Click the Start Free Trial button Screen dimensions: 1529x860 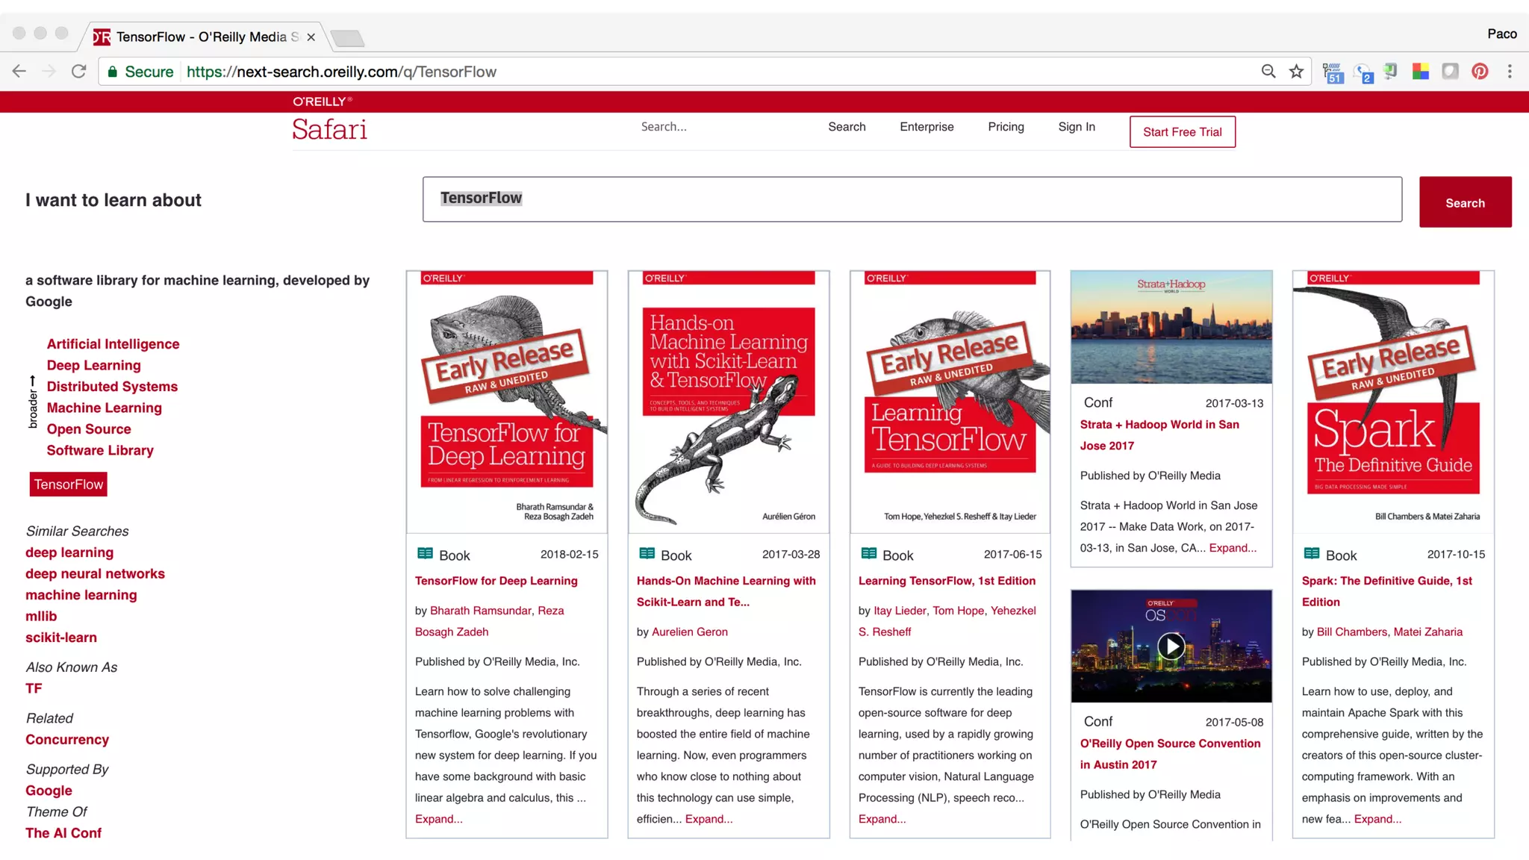pyautogui.click(x=1182, y=132)
